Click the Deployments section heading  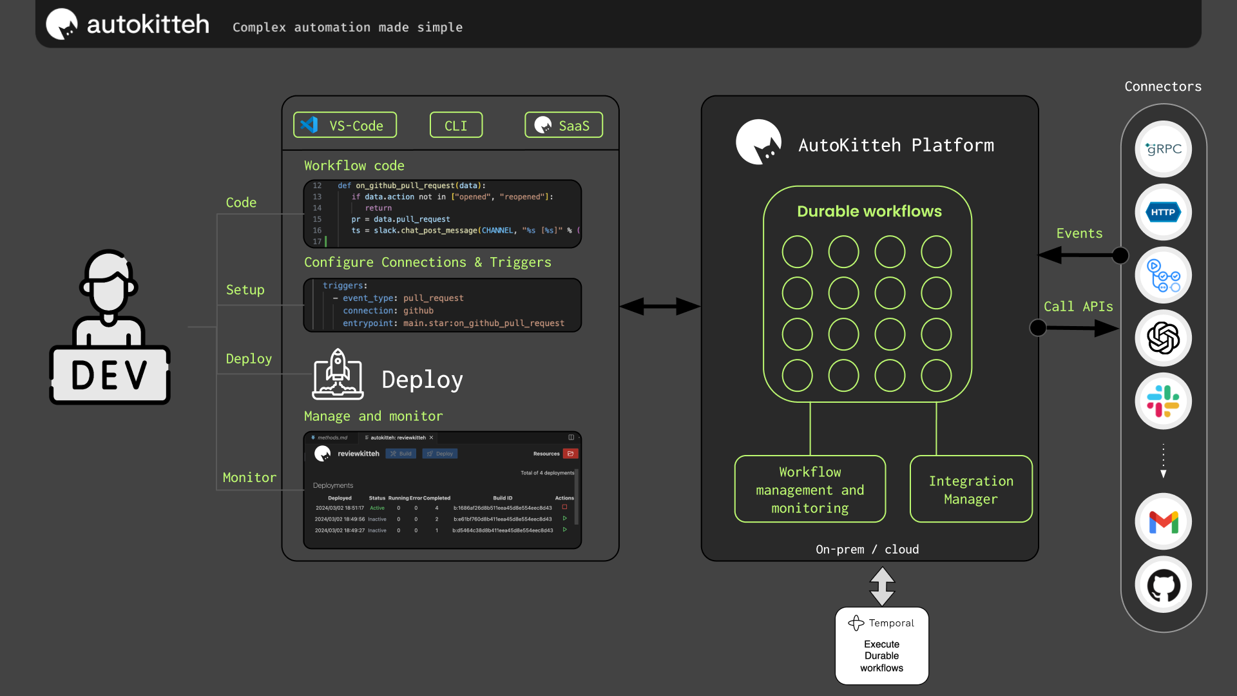[x=333, y=485]
